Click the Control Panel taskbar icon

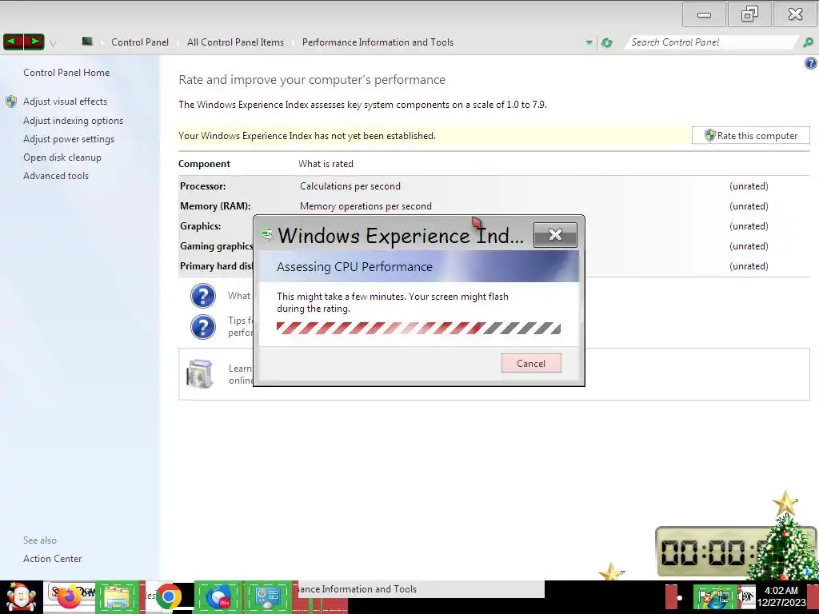(267, 597)
